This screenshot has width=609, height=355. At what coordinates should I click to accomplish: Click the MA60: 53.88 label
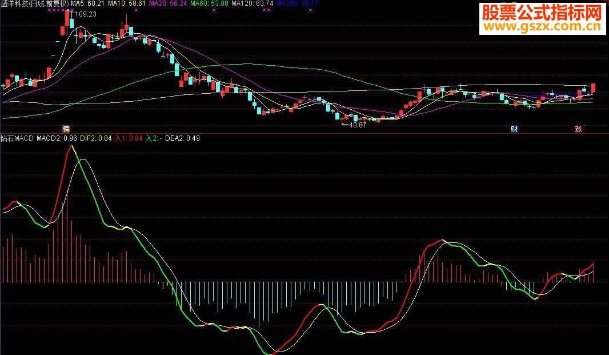coord(209,3)
